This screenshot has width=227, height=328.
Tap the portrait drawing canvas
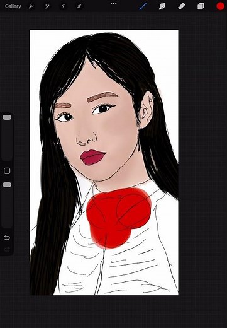click(104, 163)
